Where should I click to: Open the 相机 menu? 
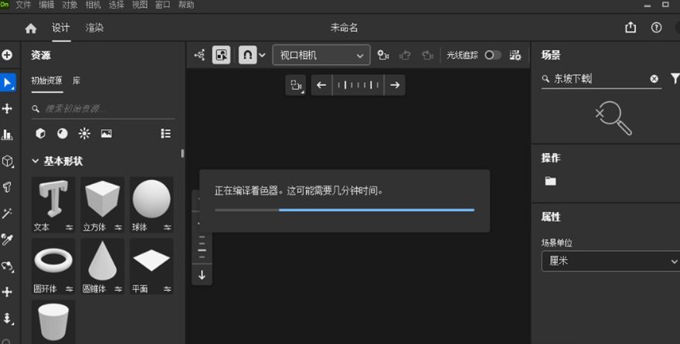click(x=93, y=5)
